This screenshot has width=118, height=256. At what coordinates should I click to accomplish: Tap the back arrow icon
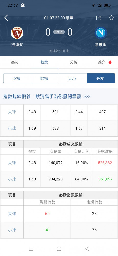coord(6,18)
